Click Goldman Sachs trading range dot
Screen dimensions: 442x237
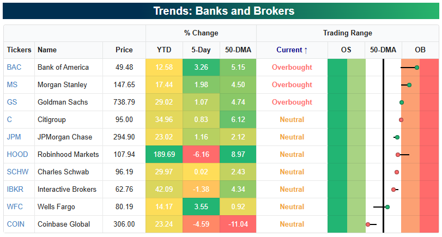point(402,102)
